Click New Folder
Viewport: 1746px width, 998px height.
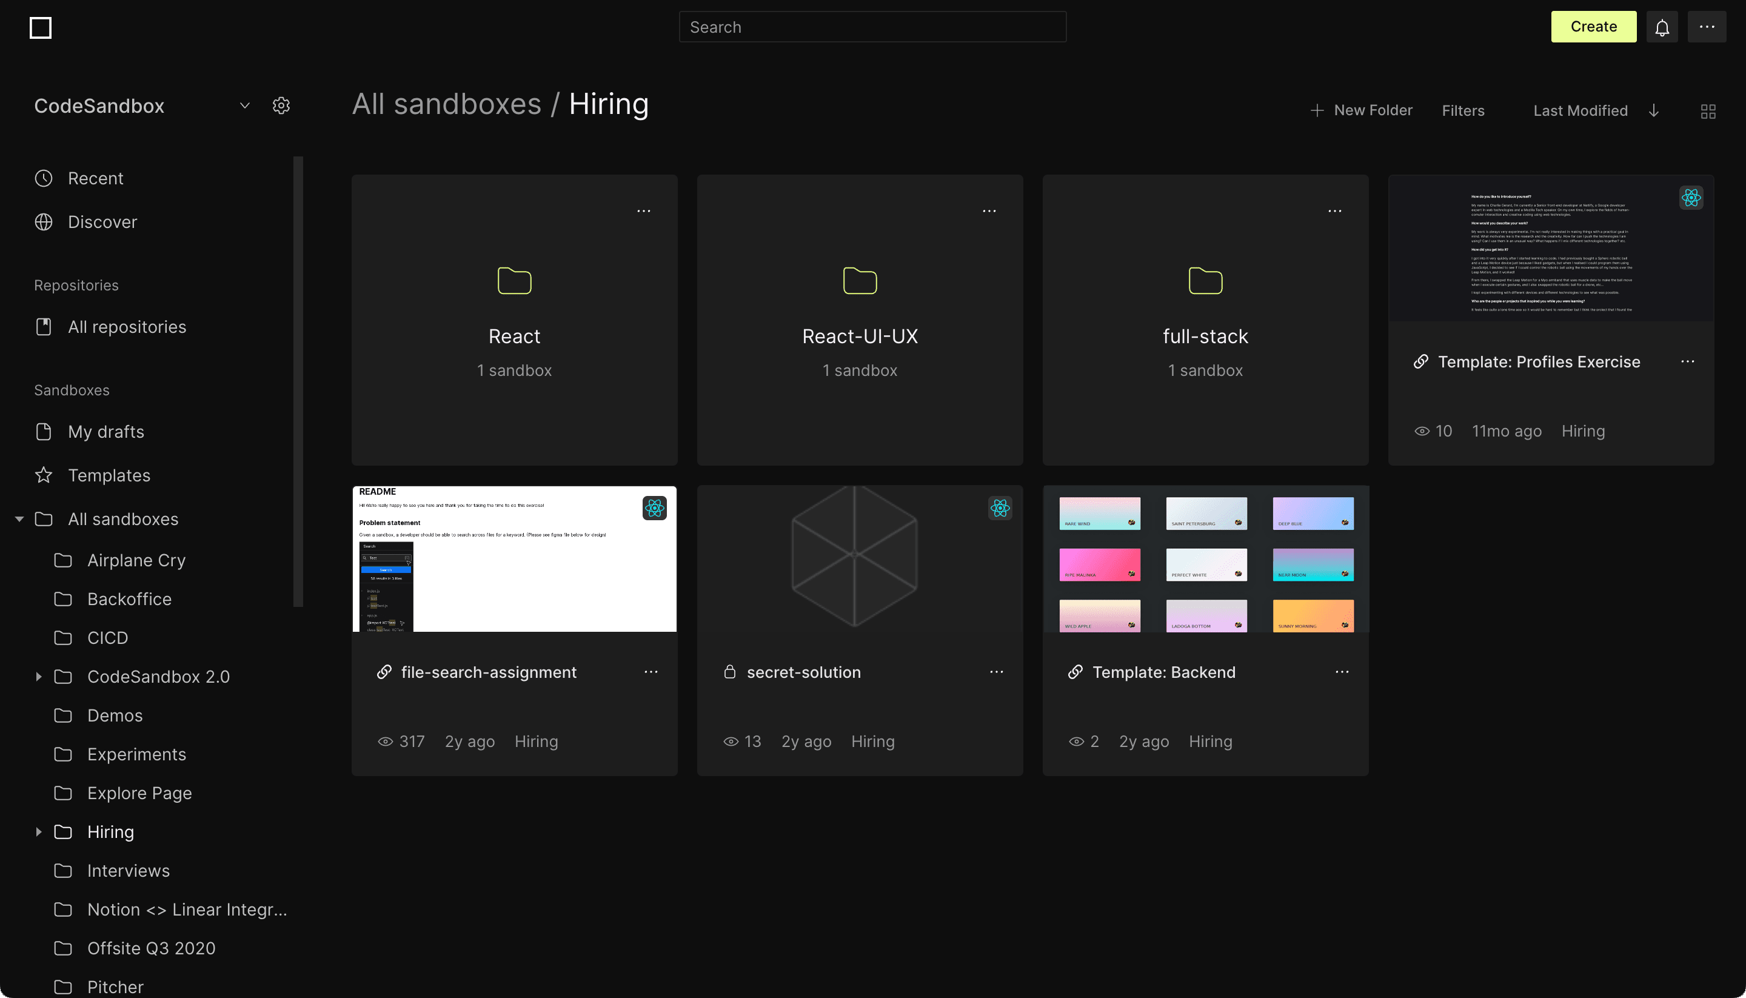1361,110
